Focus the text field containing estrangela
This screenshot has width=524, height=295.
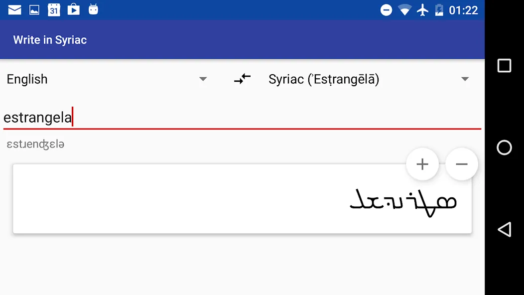point(242,118)
